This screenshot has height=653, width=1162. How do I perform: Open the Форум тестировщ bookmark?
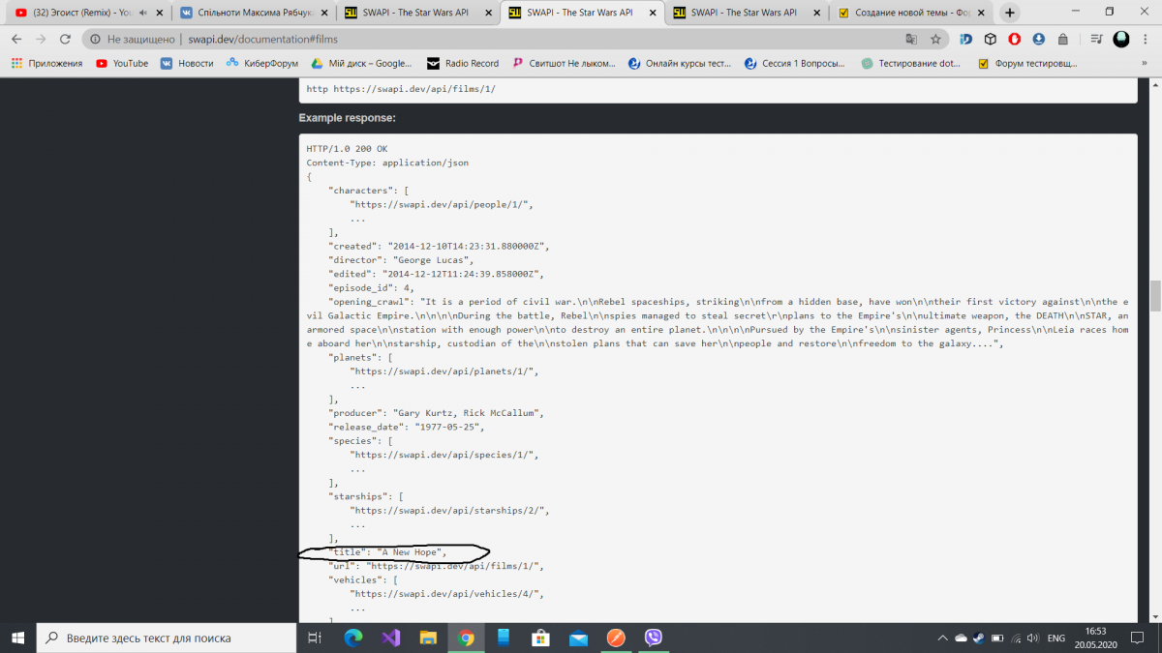click(x=1028, y=63)
